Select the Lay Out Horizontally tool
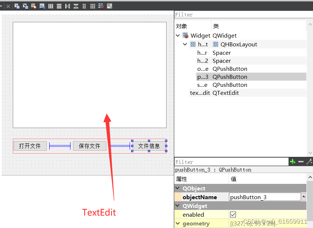The height and width of the screenshot is (228, 313). (x=51, y=6)
